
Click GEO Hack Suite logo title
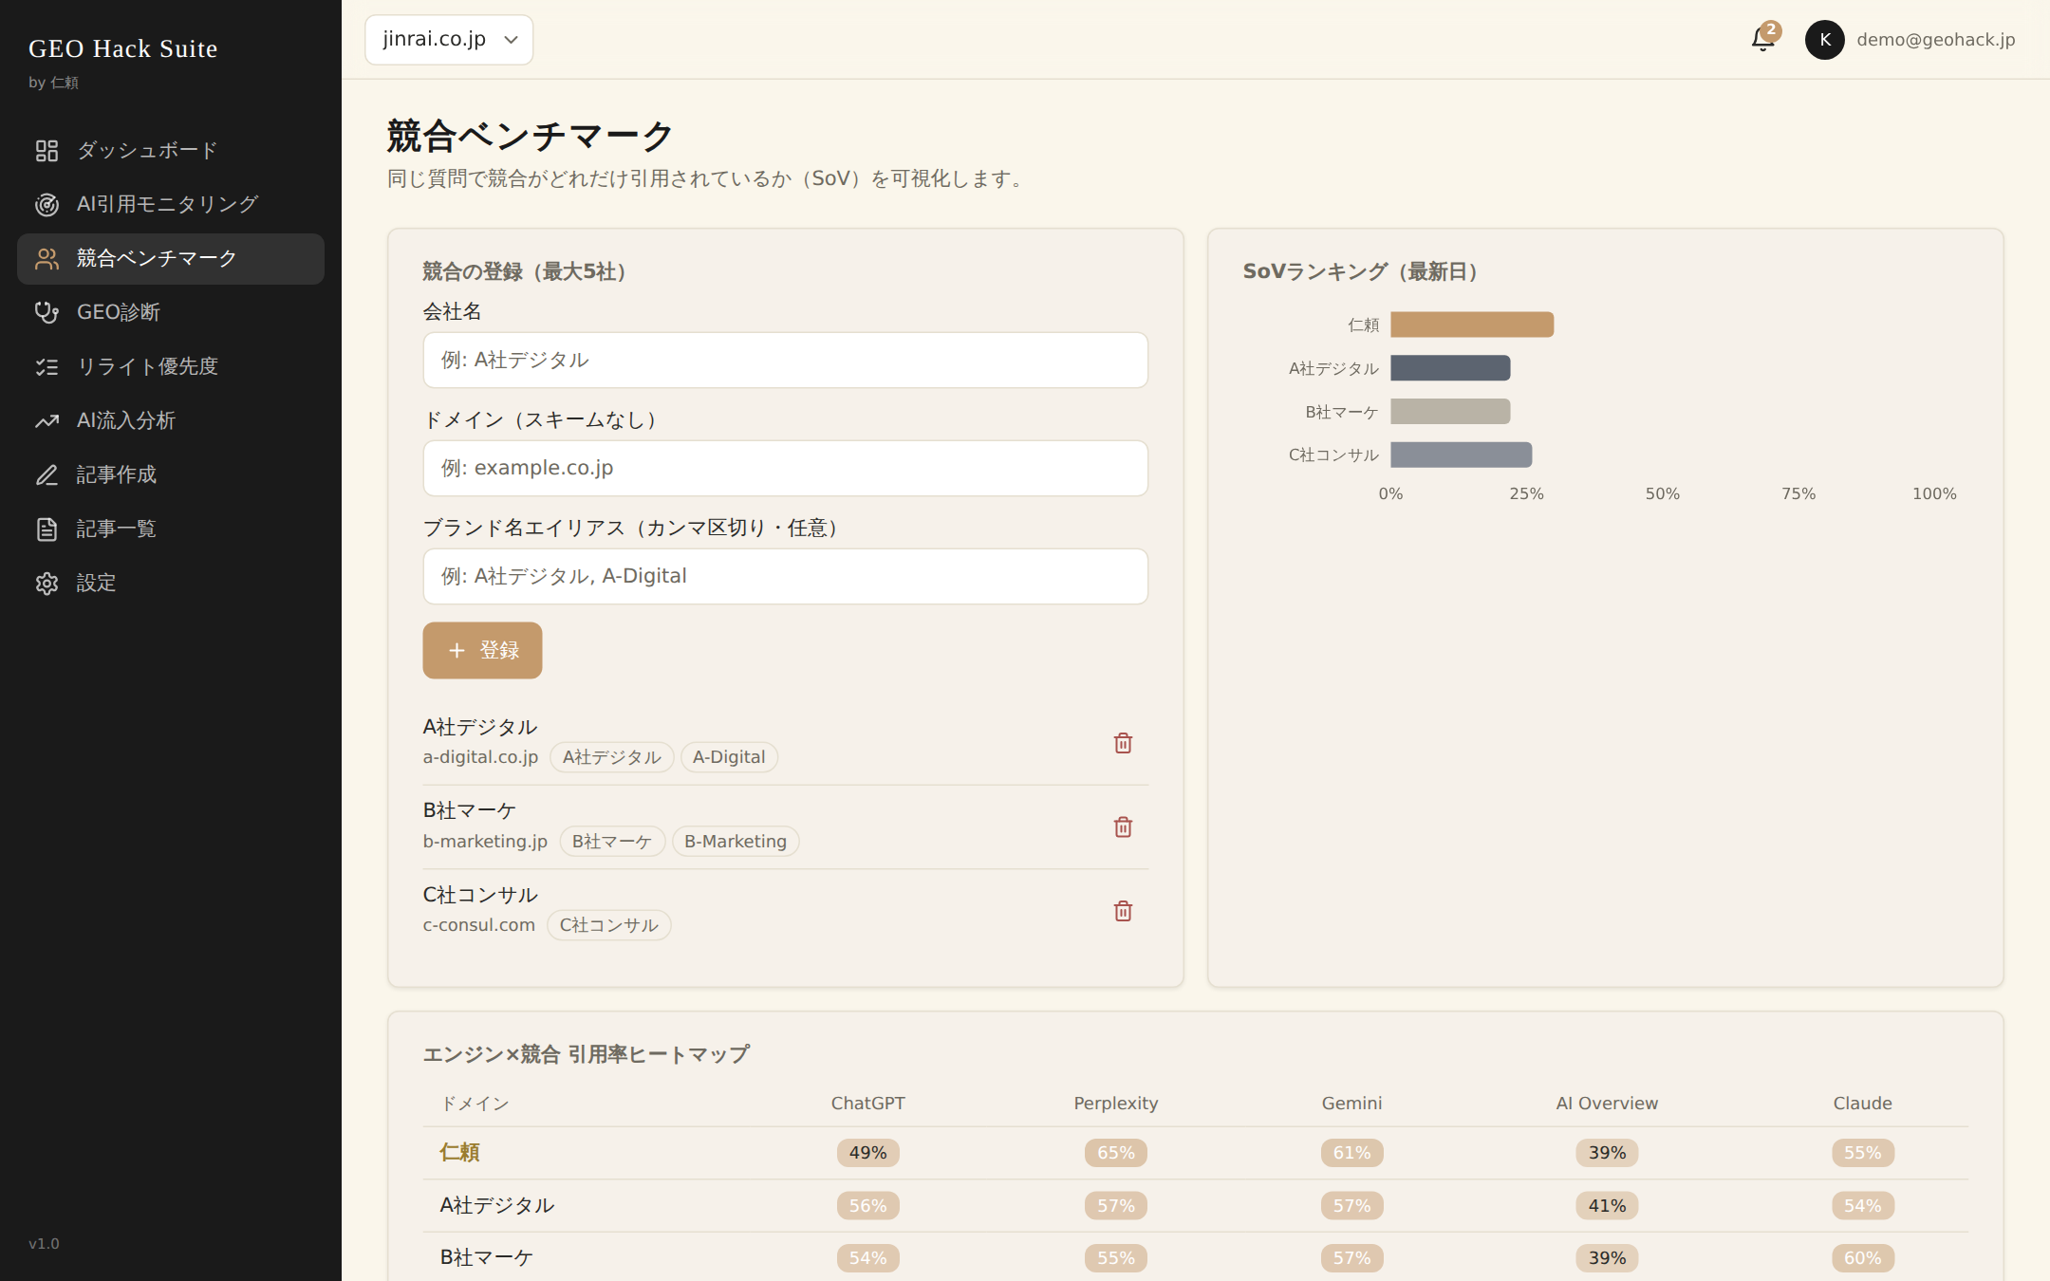[123, 48]
